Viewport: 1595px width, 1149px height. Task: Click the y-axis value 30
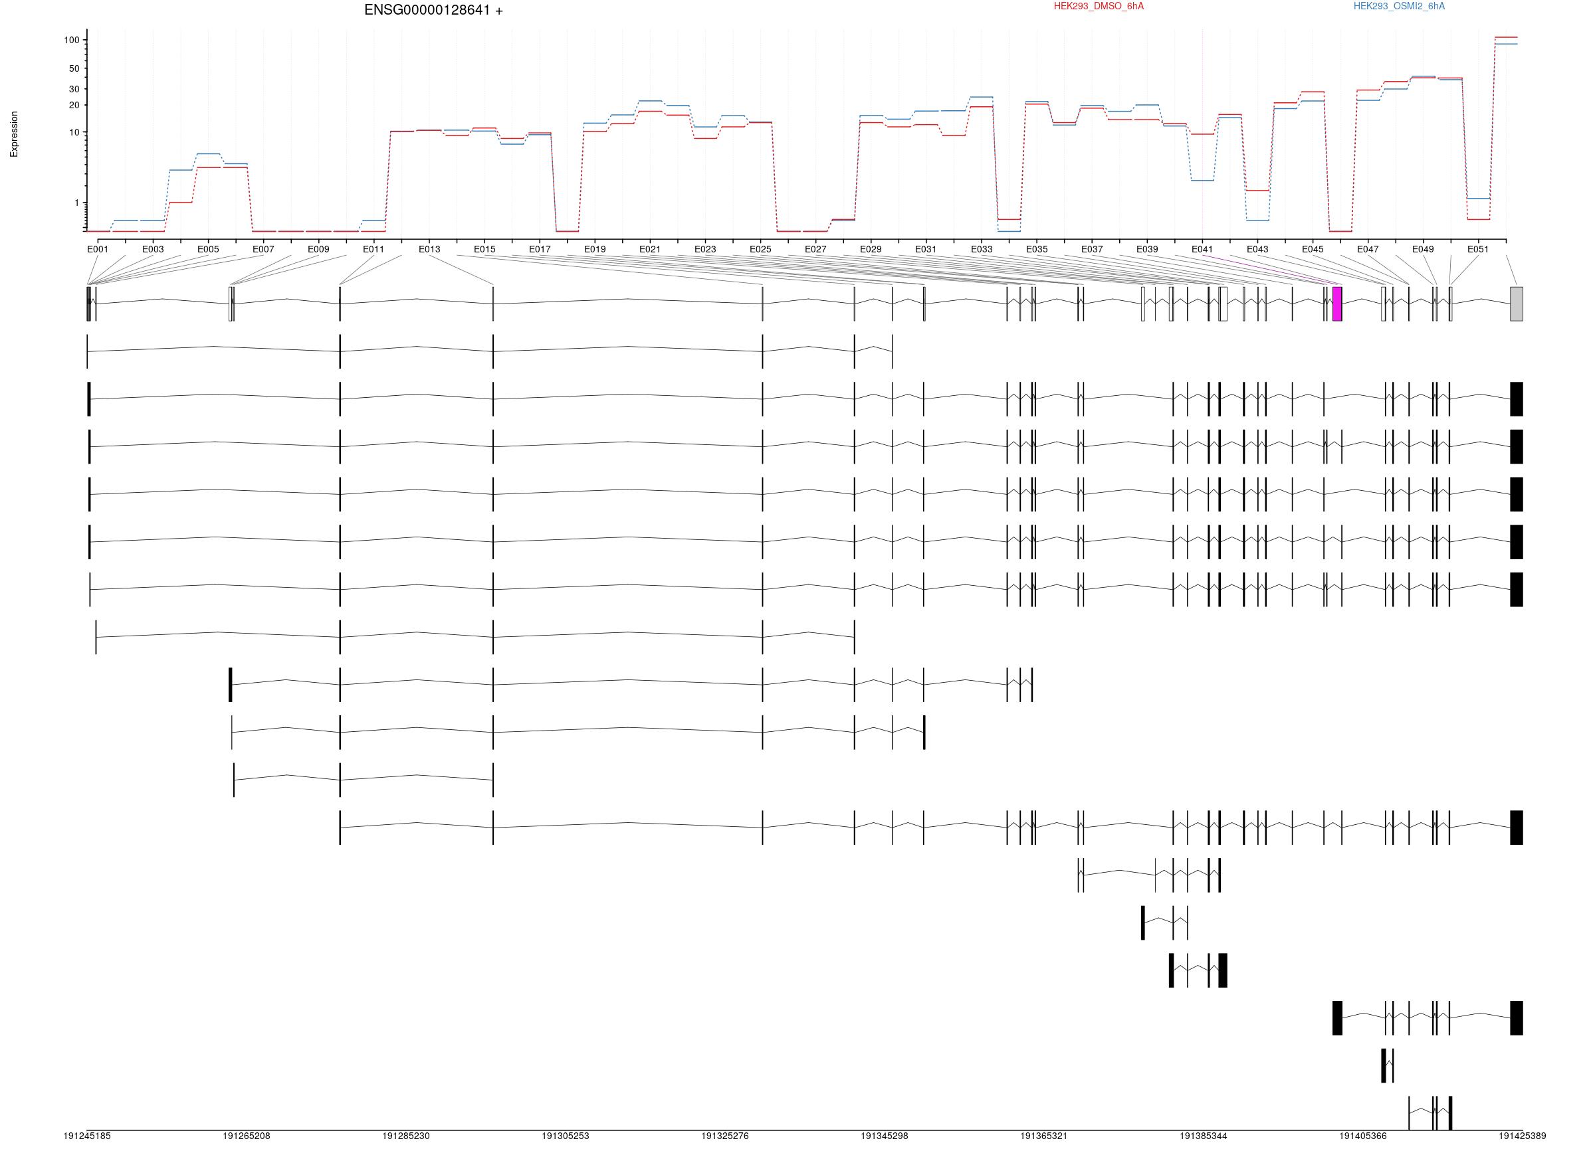(x=74, y=89)
